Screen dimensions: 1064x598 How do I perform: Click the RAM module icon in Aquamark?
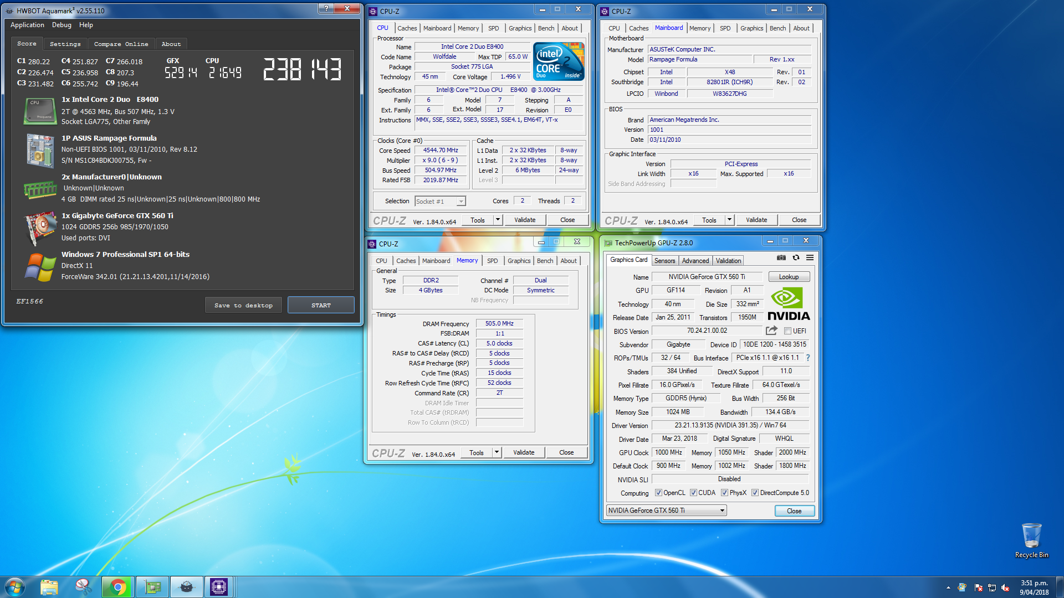40,190
